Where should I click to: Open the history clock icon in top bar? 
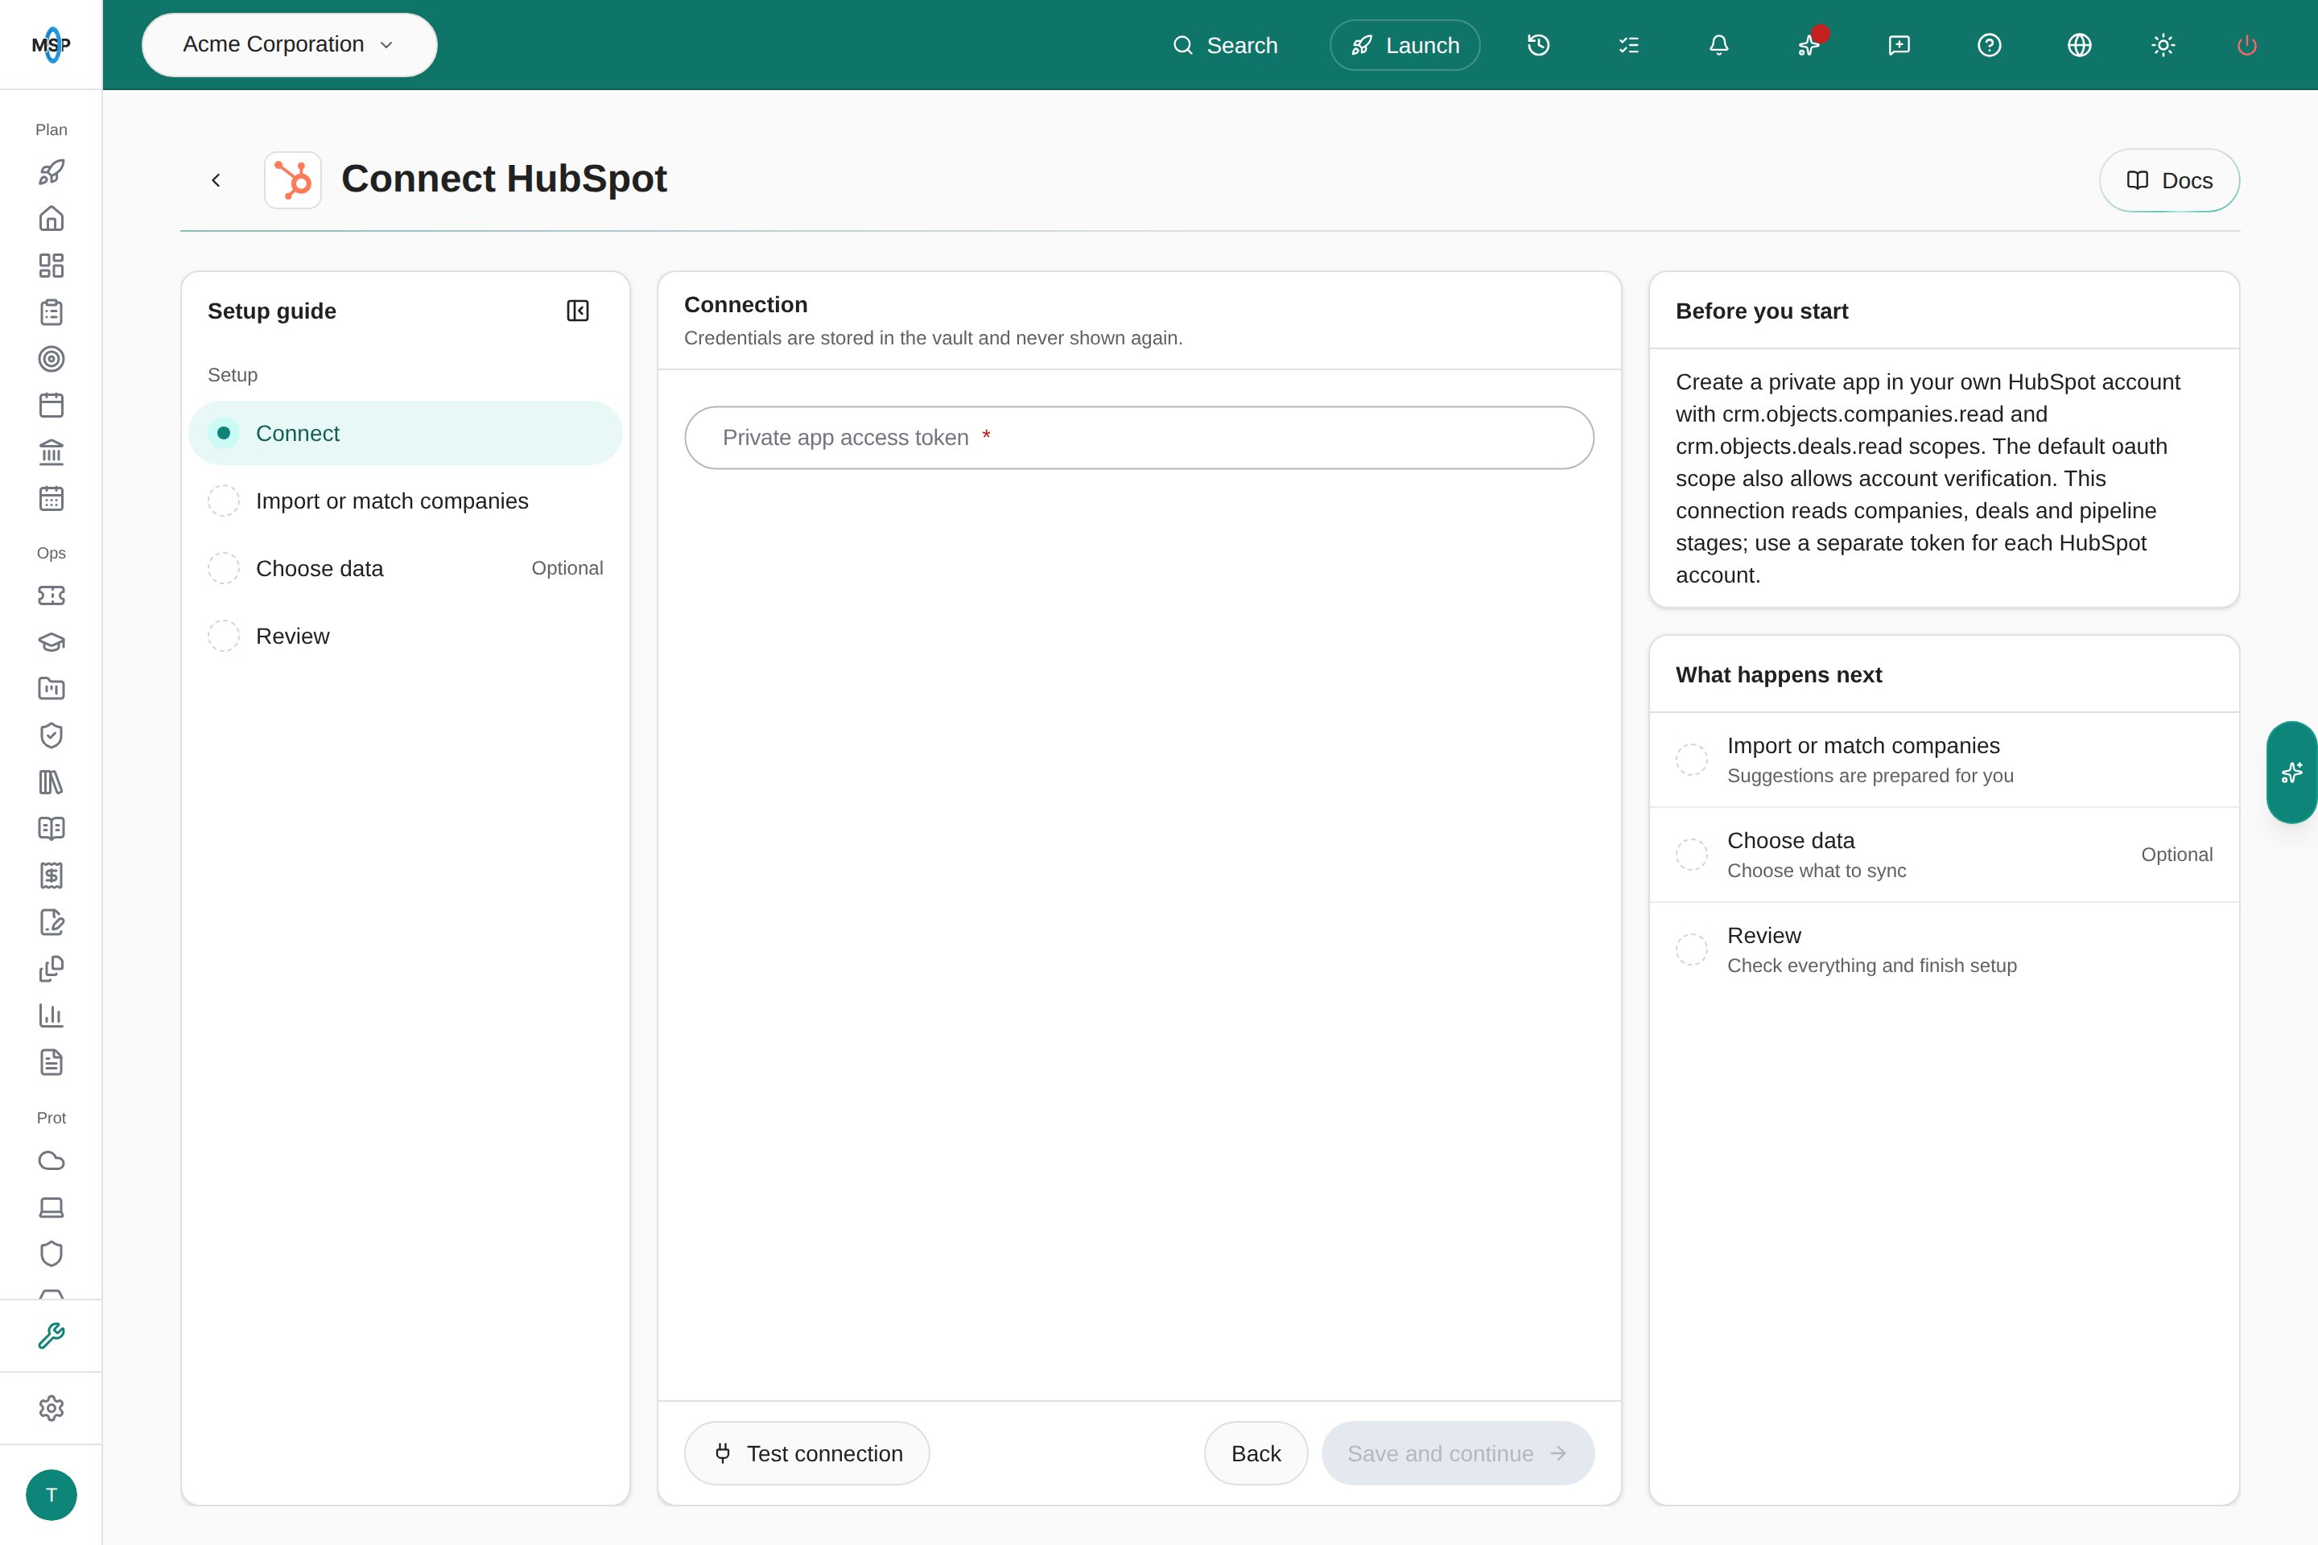1538,45
